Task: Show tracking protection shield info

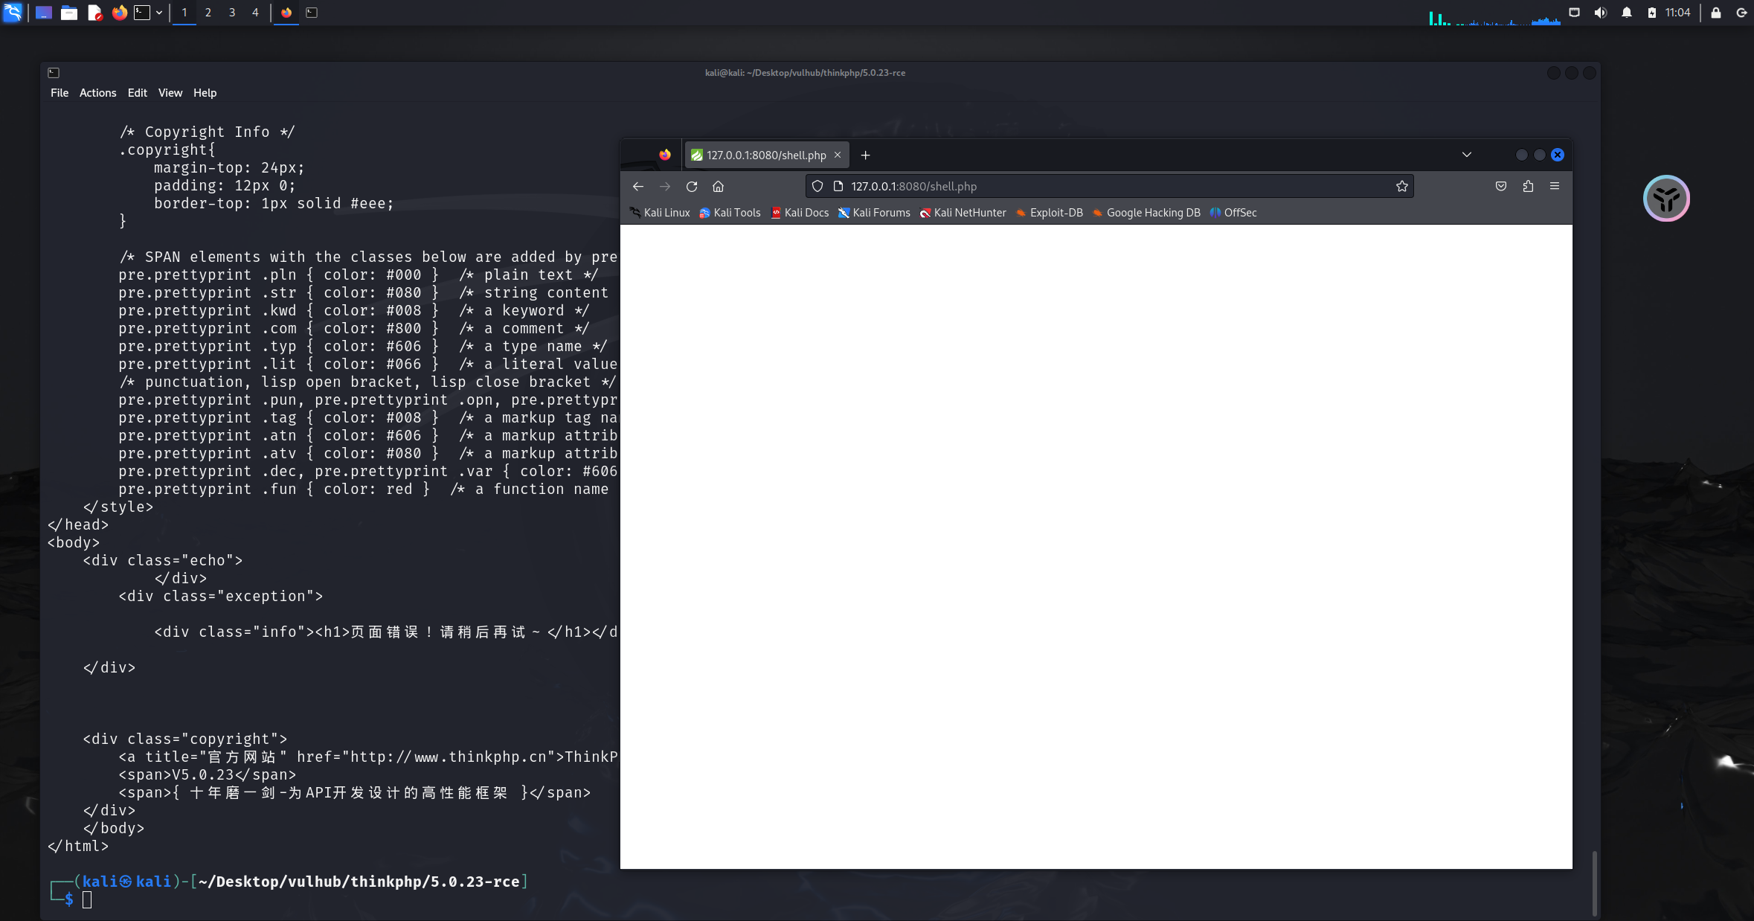Action: coord(817,187)
